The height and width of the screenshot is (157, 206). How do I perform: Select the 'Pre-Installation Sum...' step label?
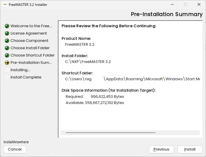[31, 63]
